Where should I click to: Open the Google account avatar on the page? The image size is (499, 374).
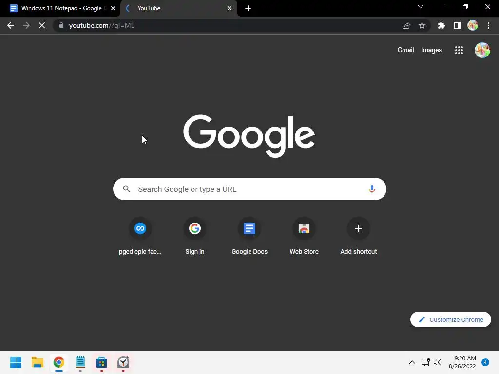click(482, 50)
